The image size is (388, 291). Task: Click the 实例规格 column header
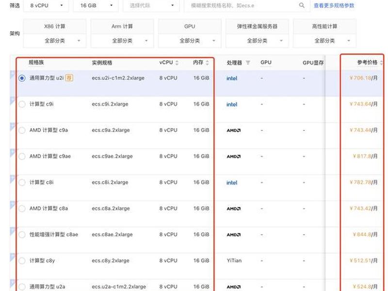(x=102, y=63)
